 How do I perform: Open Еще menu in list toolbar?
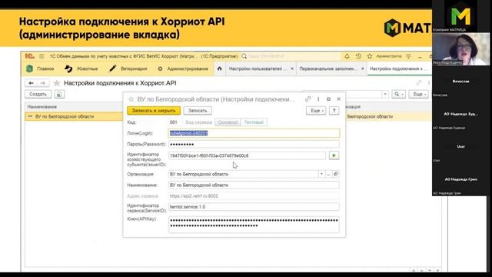coord(418,94)
